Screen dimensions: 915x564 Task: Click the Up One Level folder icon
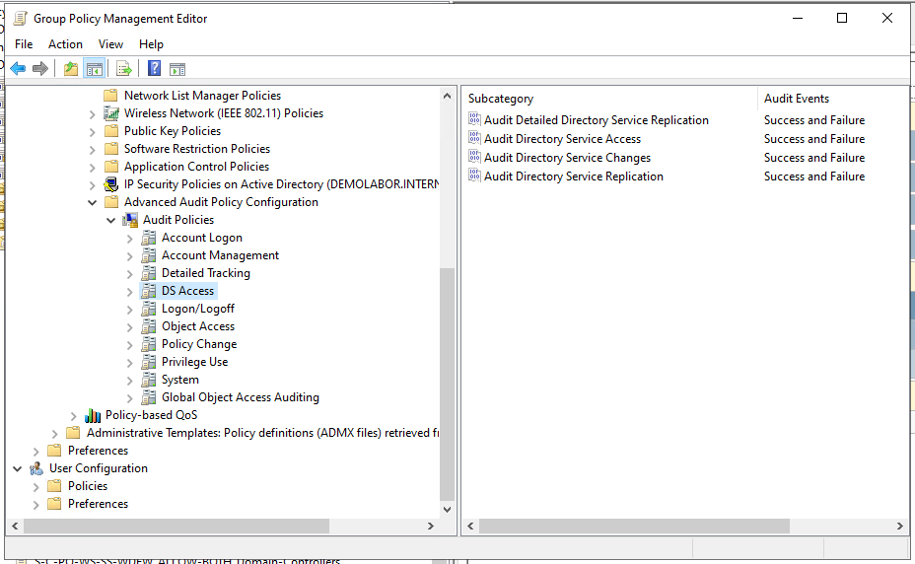coord(70,69)
